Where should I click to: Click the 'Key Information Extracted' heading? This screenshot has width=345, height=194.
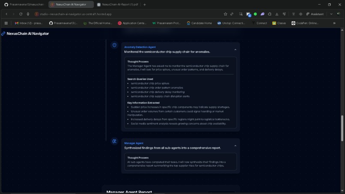pyautogui.click(x=143, y=103)
